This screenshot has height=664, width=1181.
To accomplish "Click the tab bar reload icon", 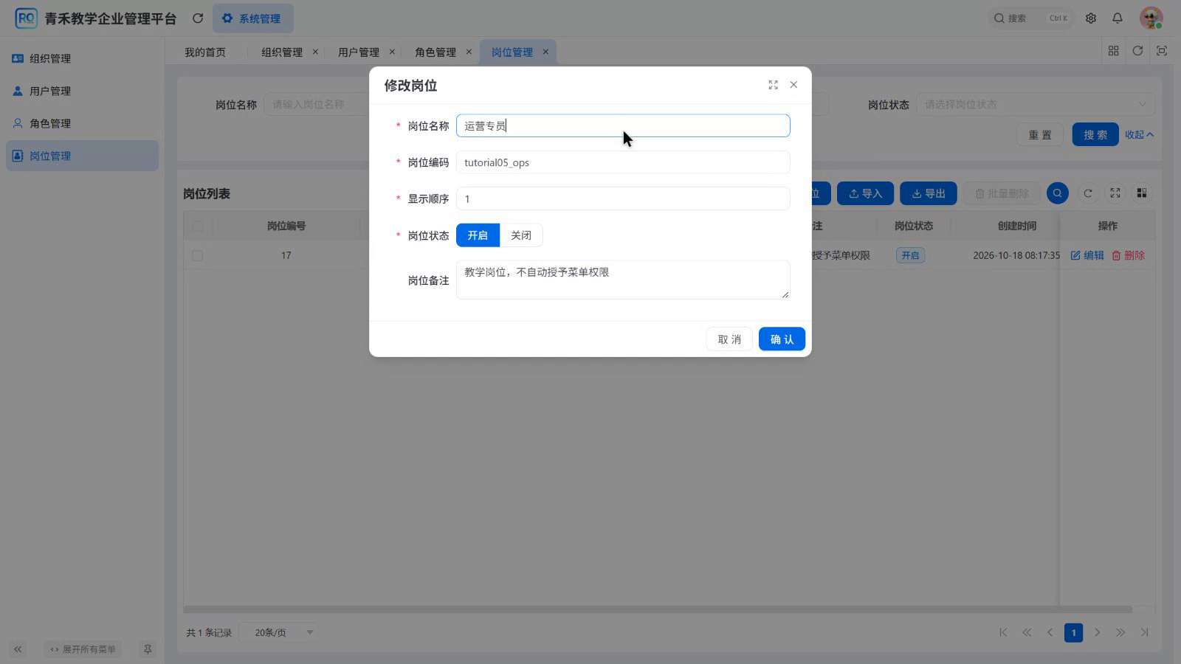I will (1137, 51).
